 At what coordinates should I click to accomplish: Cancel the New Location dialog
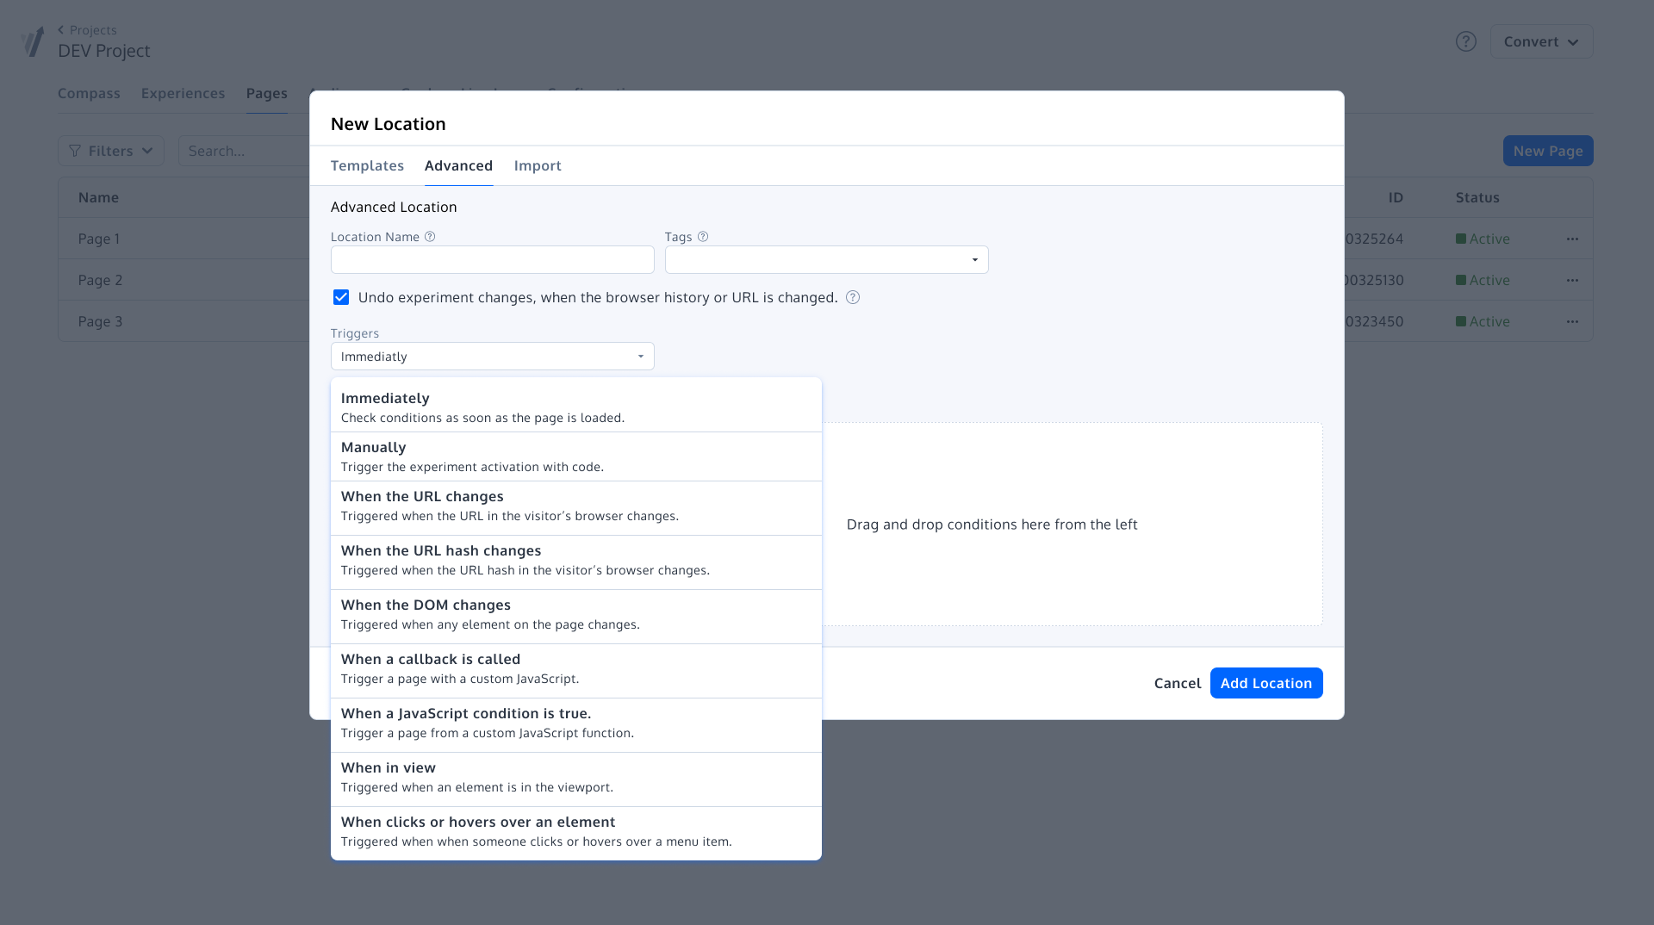pos(1177,683)
